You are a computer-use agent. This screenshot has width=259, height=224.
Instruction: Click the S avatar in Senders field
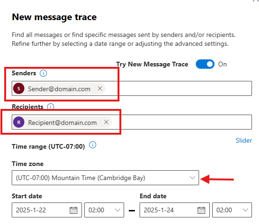point(19,88)
